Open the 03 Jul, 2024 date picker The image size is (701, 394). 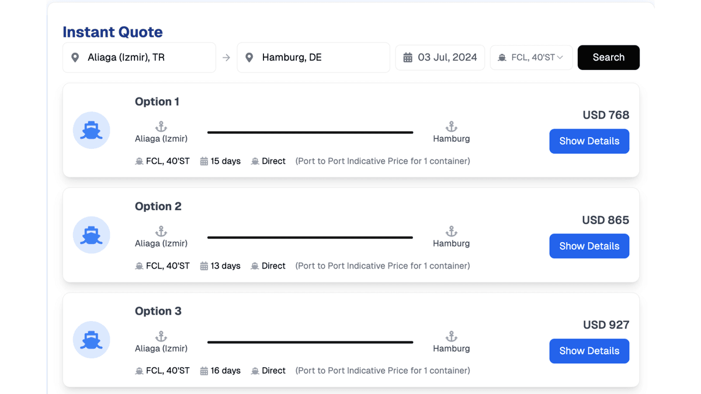pyautogui.click(x=447, y=57)
